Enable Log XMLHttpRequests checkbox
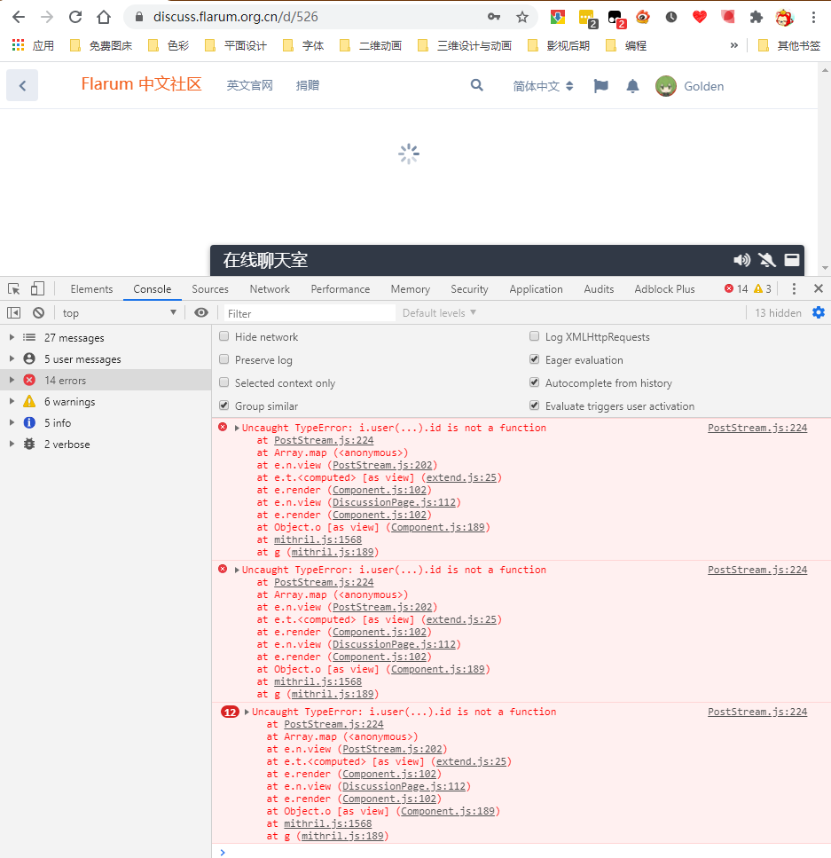 click(x=535, y=336)
